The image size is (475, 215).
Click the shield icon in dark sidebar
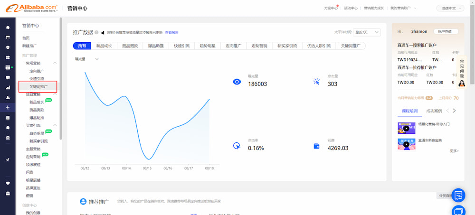tap(8, 47)
